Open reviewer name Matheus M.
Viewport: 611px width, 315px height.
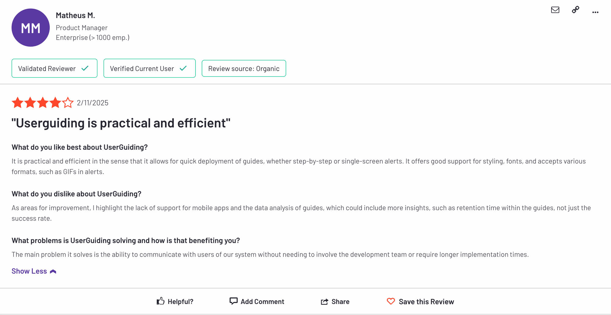75,15
